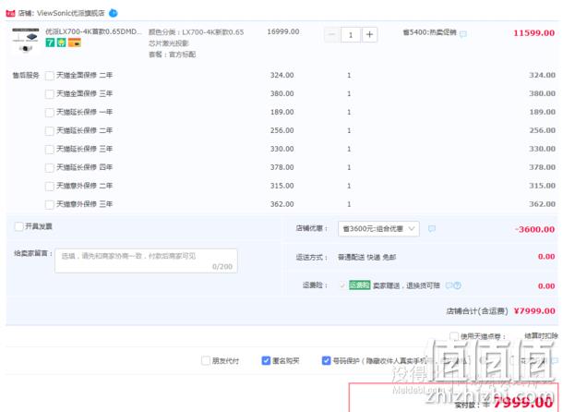The height and width of the screenshot is (412, 563).
Task: Check 天猫意外保修 二年 at 315.00
Action: pyautogui.click(x=50, y=187)
